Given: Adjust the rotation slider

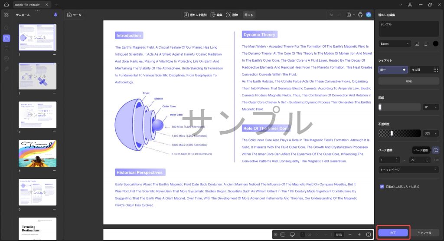Looking at the screenshot, I should point(399,107).
